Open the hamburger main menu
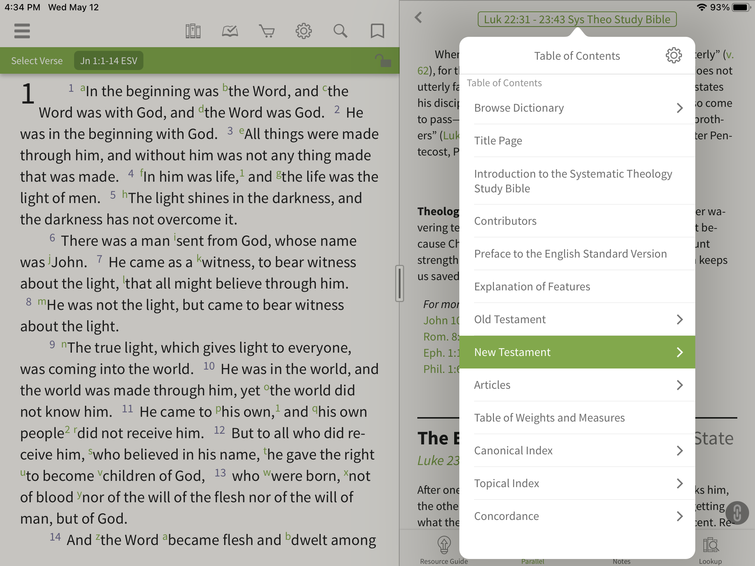 pyautogui.click(x=22, y=31)
